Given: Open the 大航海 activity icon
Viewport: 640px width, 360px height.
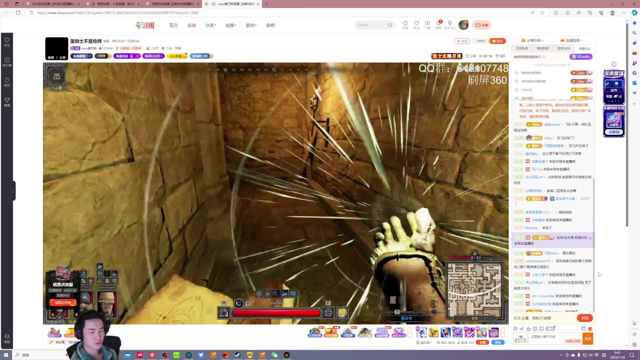Looking at the screenshot, I should [x=348, y=332].
